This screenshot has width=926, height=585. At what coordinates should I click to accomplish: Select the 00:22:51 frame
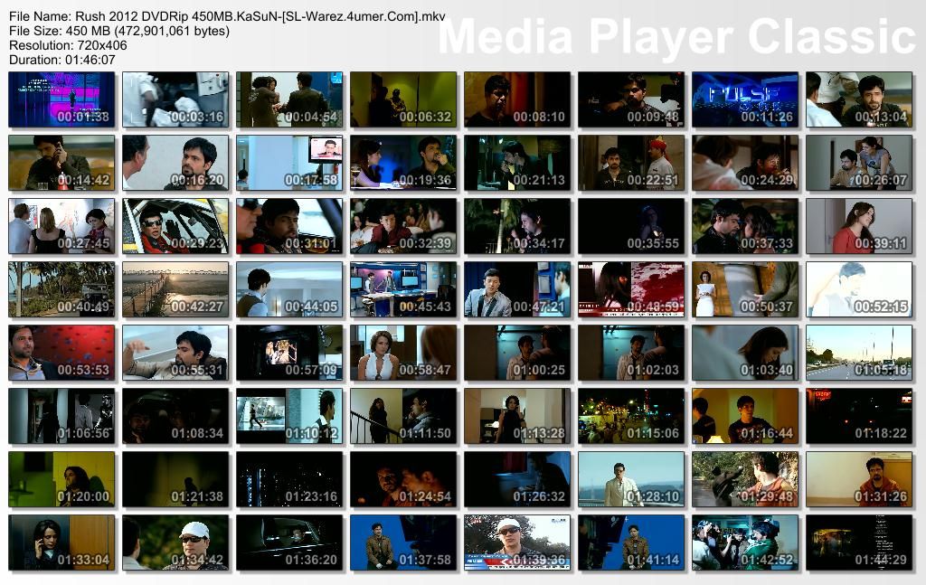(631, 163)
